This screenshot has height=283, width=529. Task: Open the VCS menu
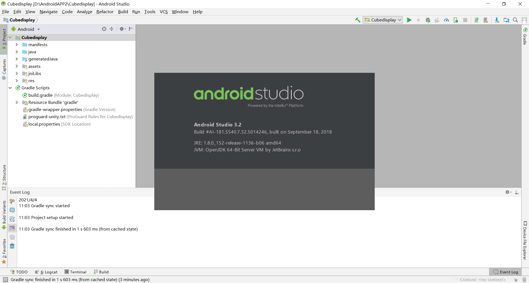(164, 12)
